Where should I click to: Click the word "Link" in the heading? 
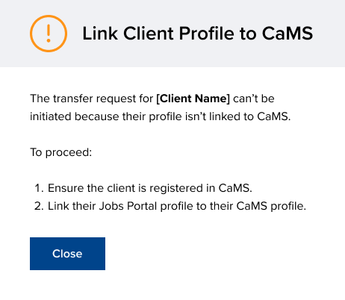pos(100,34)
